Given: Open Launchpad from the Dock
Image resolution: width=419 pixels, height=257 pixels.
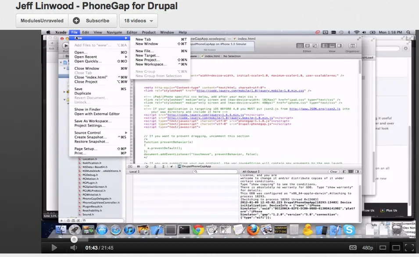Looking at the screenshot, I should click(75, 230).
